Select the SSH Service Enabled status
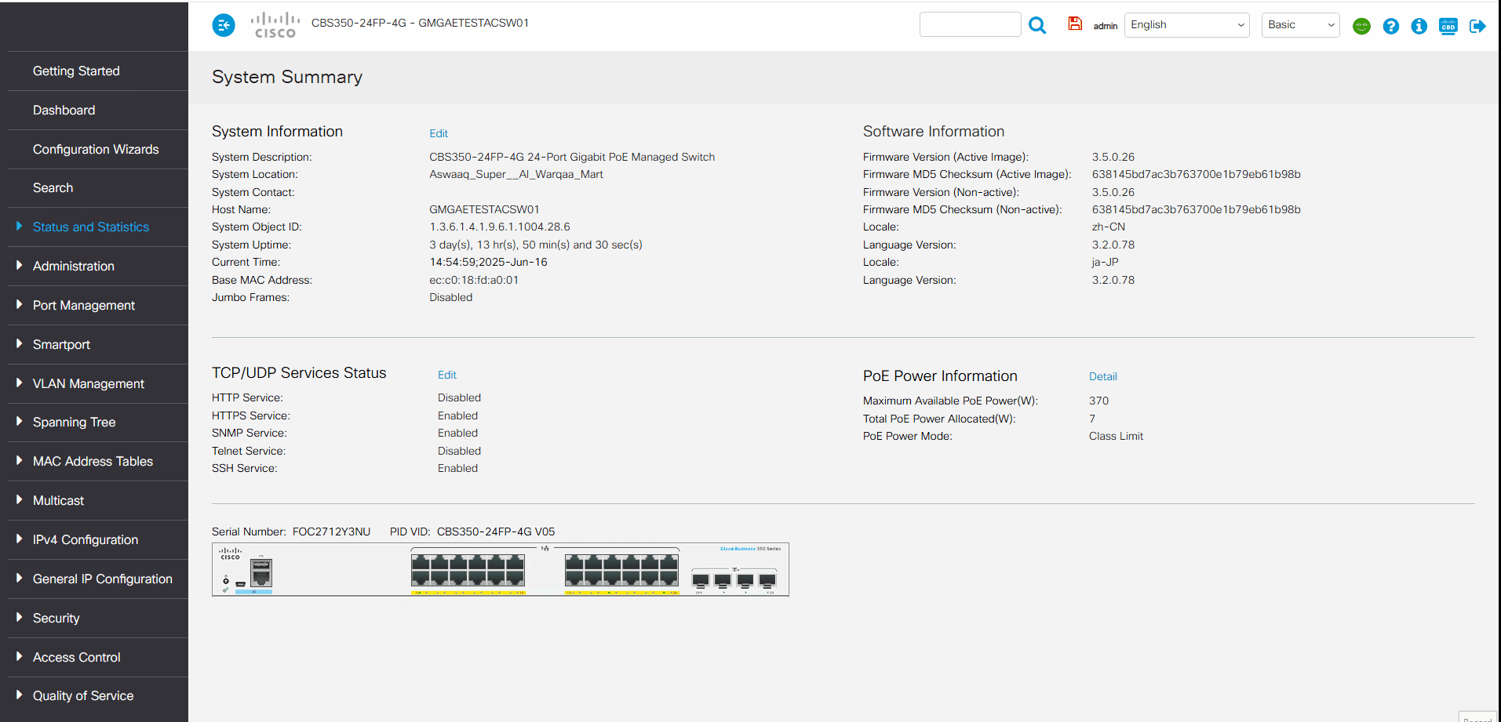 [x=457, y=468]
